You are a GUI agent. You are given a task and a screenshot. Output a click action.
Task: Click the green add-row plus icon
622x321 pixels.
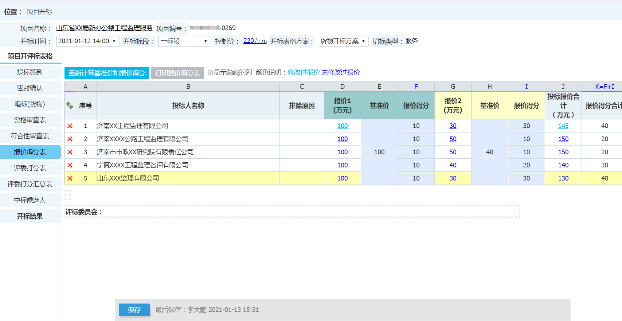[69, 105]
